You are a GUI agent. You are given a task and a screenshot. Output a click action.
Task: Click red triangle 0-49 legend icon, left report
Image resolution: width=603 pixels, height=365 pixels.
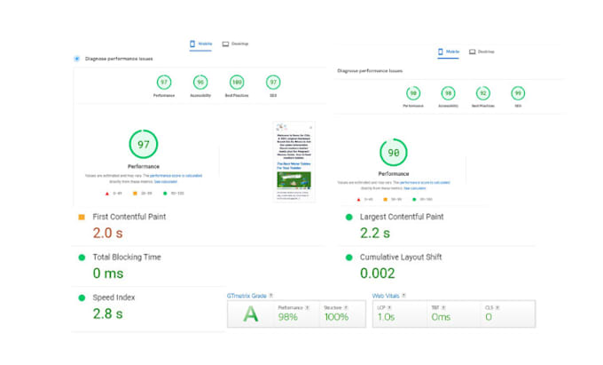pyautogui.click(x=107, y=194)
